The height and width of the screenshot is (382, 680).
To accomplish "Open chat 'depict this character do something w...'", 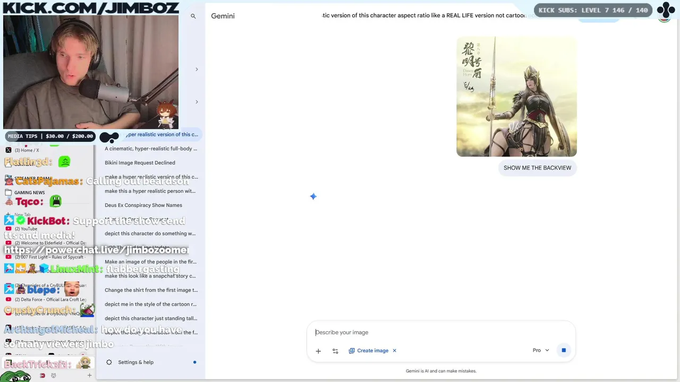I will coord(151,233).
